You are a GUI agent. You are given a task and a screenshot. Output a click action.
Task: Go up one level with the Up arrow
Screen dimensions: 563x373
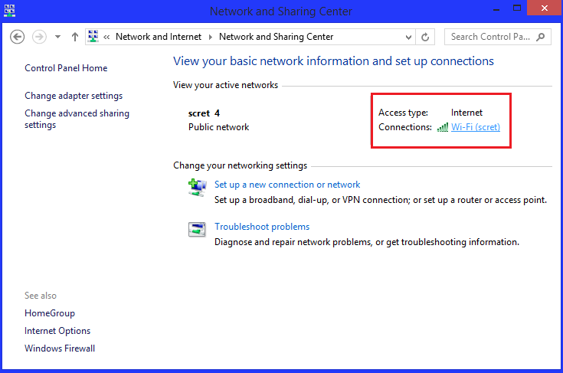pos(75,37)
